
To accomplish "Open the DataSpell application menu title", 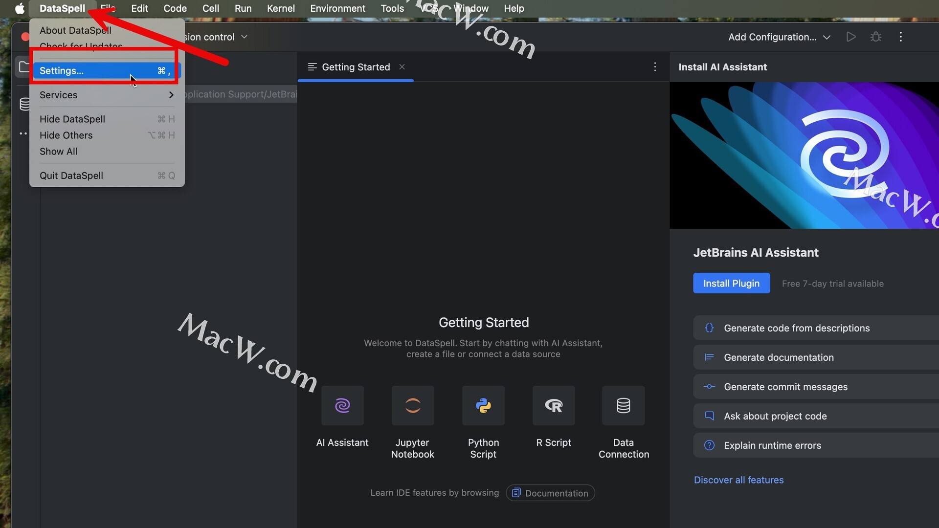I will (62, 8).
